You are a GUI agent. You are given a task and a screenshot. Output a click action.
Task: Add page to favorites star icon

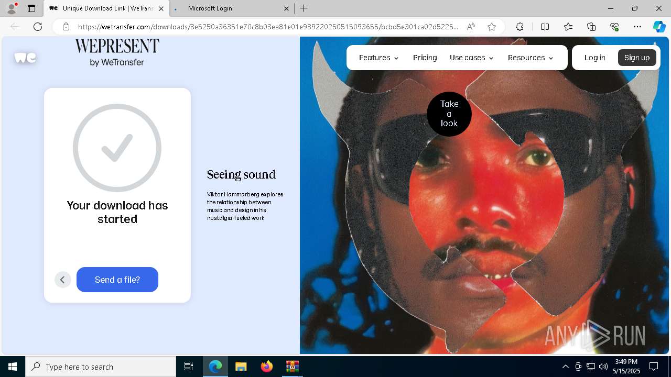(492, 27)
